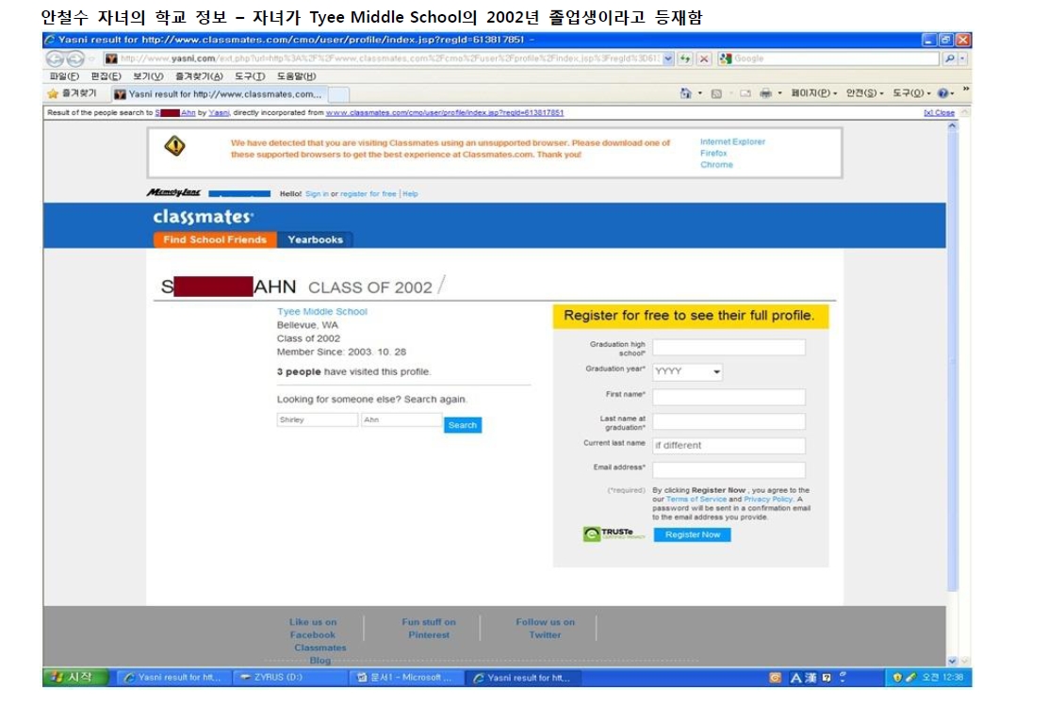The width and height of the screenshot is (1048, 706).
Task: Click the page vertical scrollbar
Action: (x=953, y=394)
